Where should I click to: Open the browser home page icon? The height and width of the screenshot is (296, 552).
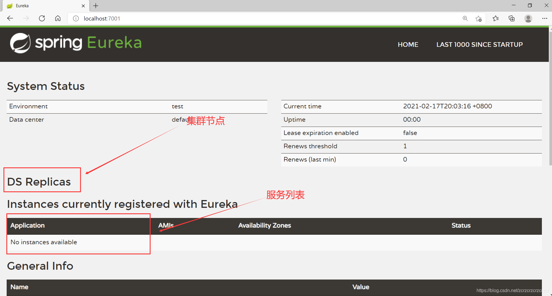(58, 18)
